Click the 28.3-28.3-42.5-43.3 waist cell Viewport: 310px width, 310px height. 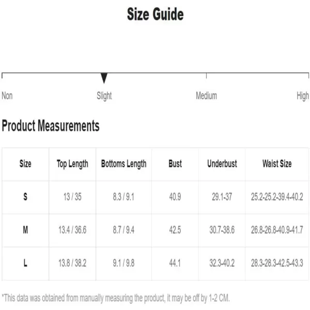click(x=277, y=263)
